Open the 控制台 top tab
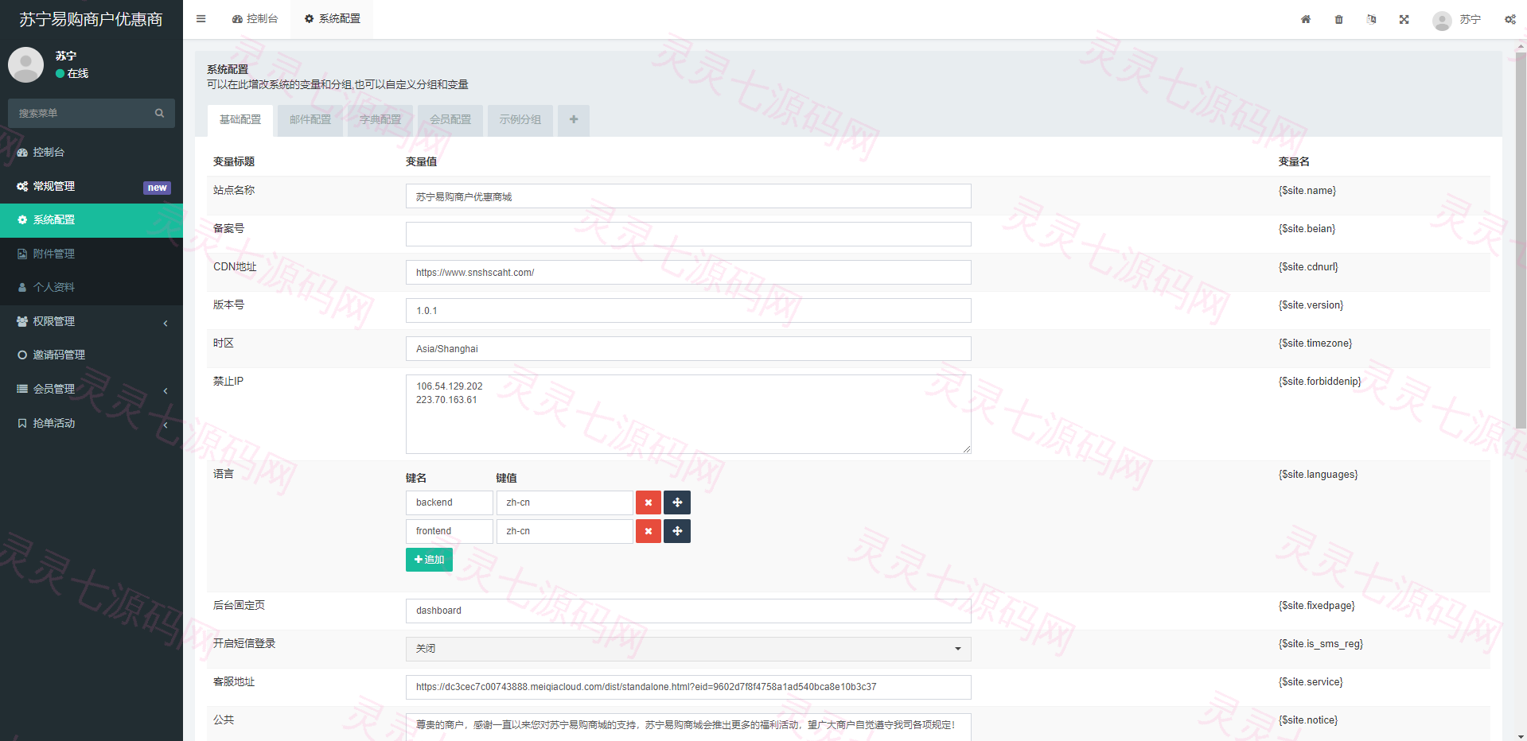This screenshot has height=741, width=1527. coord(255,19)
